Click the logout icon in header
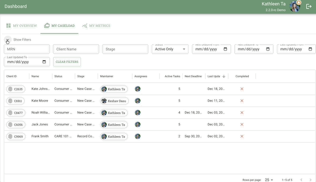The image size is (316, 182). [x=309, y=6]
